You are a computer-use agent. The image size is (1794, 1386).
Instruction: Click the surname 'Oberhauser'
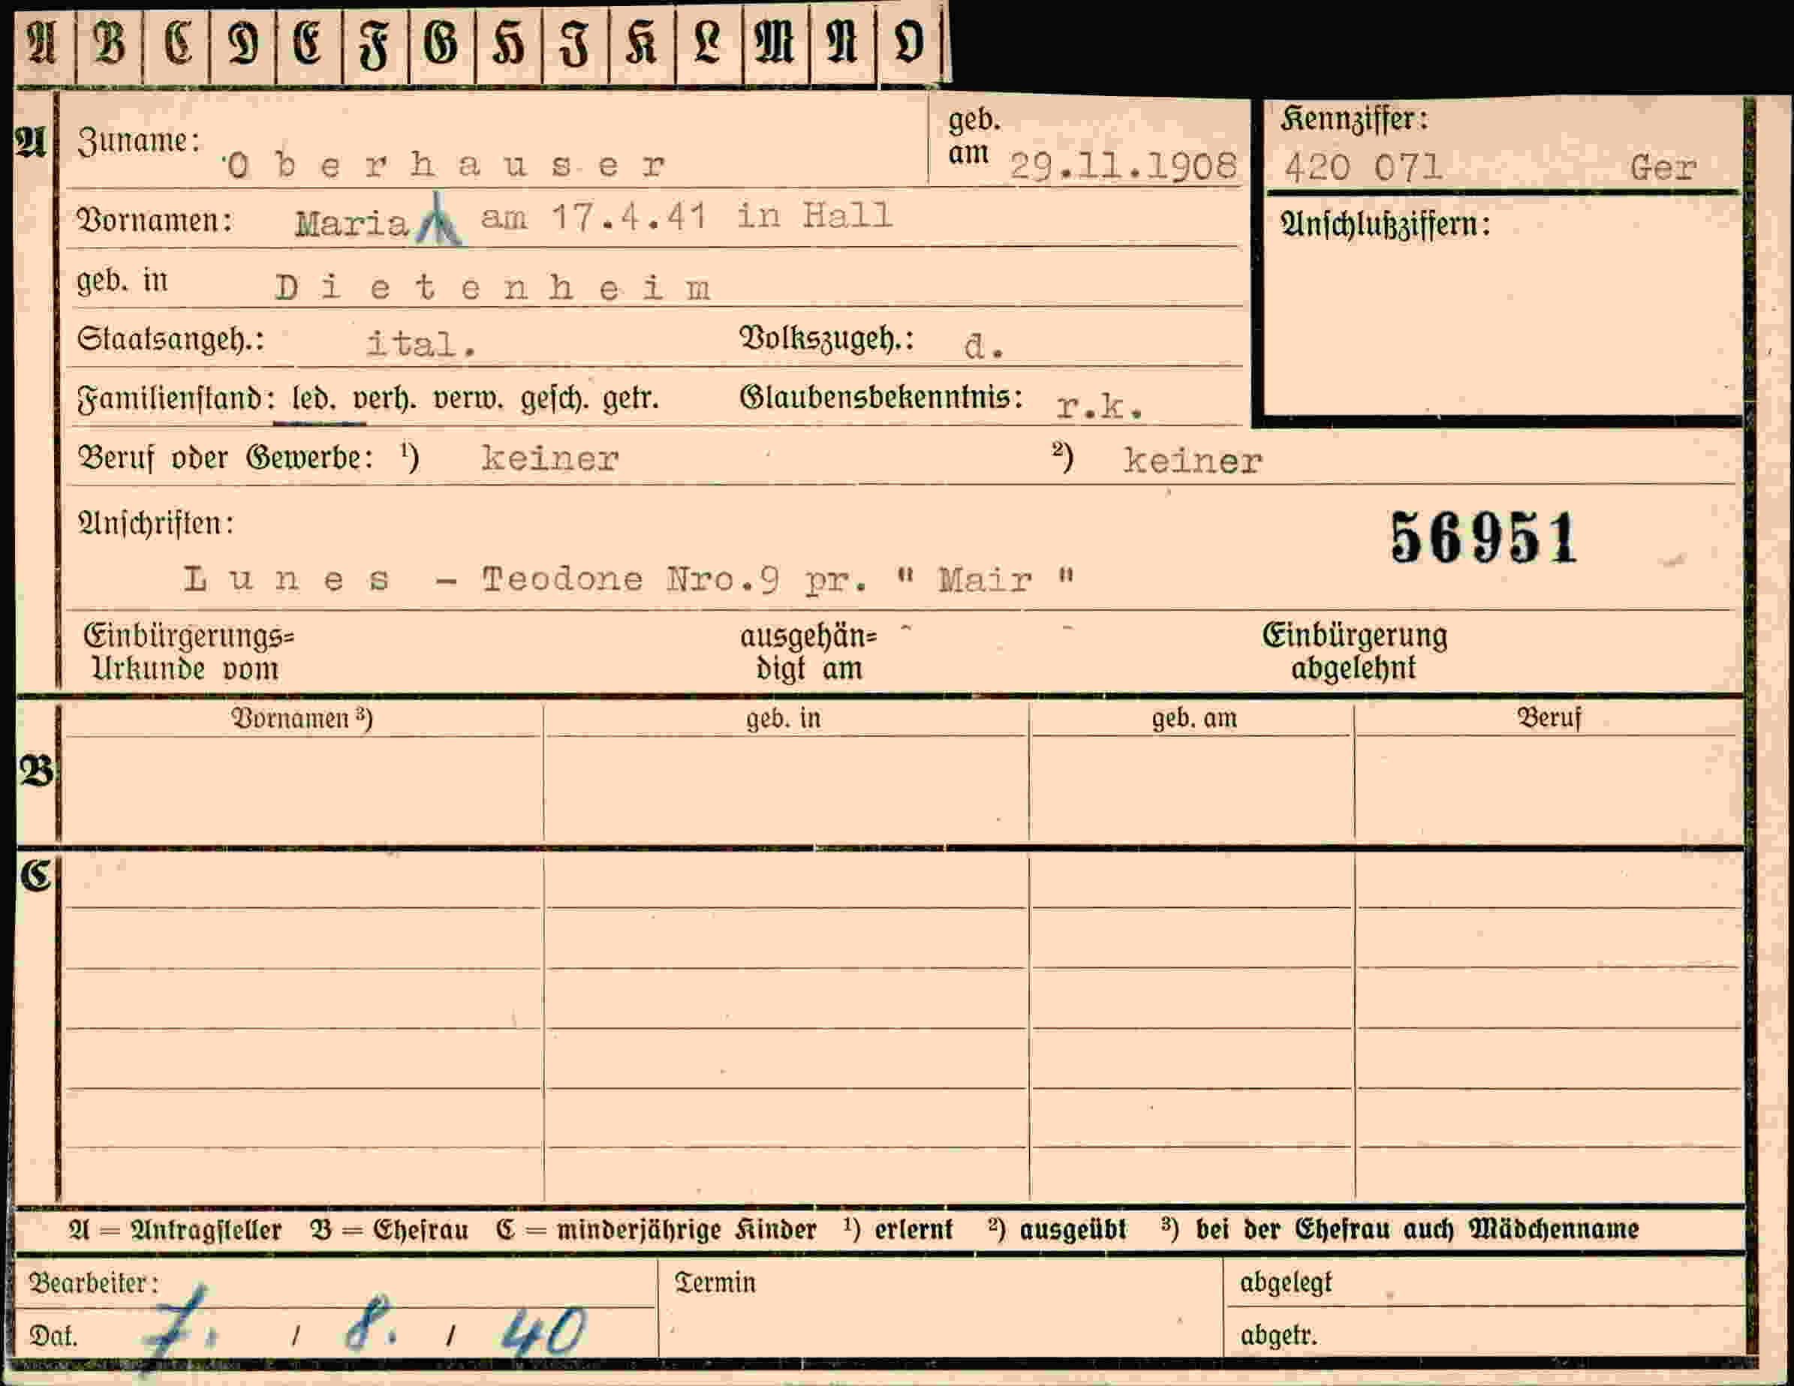(444, 166)
